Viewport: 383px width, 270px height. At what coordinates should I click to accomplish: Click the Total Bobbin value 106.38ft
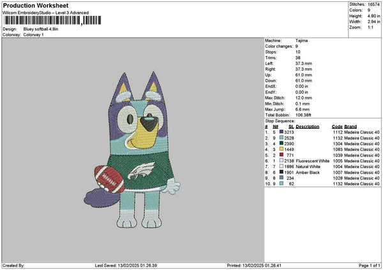coord(303,115)
